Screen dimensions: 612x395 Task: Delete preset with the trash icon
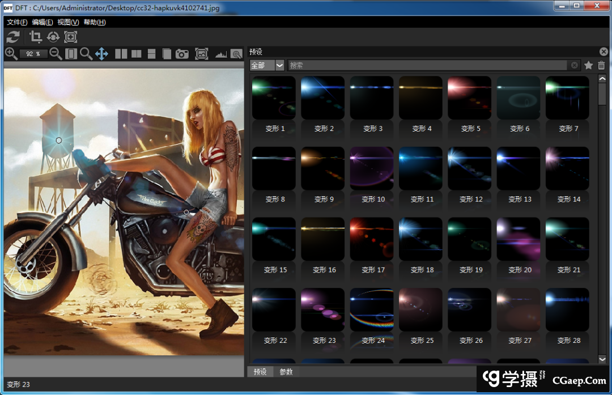click(x=601, y=66)
